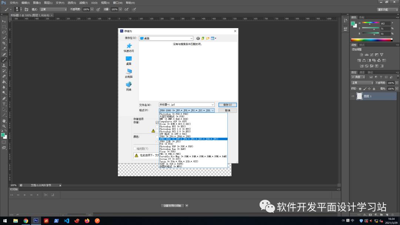Click the Brightness/Contrast adjustment icon

(361, 54)
